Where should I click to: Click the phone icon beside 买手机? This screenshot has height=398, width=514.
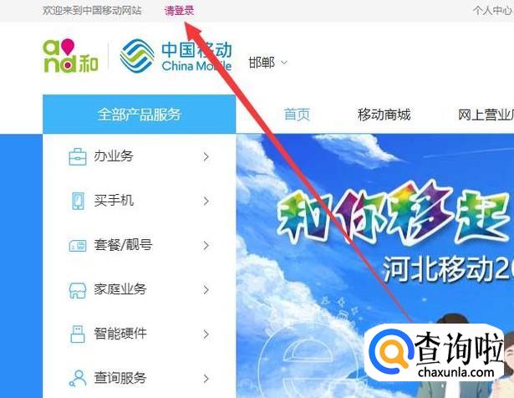click(x=78, y=201)
